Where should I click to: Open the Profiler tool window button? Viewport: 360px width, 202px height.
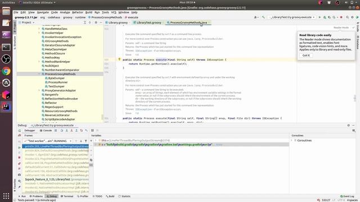coord(83,196)
